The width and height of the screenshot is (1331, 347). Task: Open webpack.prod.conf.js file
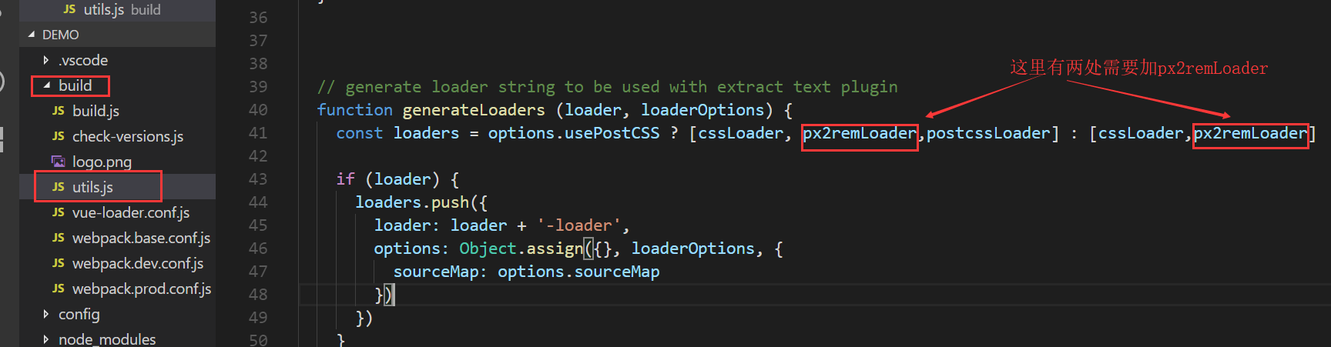pos(142,289)
